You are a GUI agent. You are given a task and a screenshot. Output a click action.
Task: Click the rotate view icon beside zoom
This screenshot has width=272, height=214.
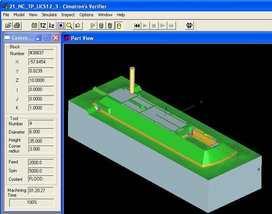click(78, 25)
